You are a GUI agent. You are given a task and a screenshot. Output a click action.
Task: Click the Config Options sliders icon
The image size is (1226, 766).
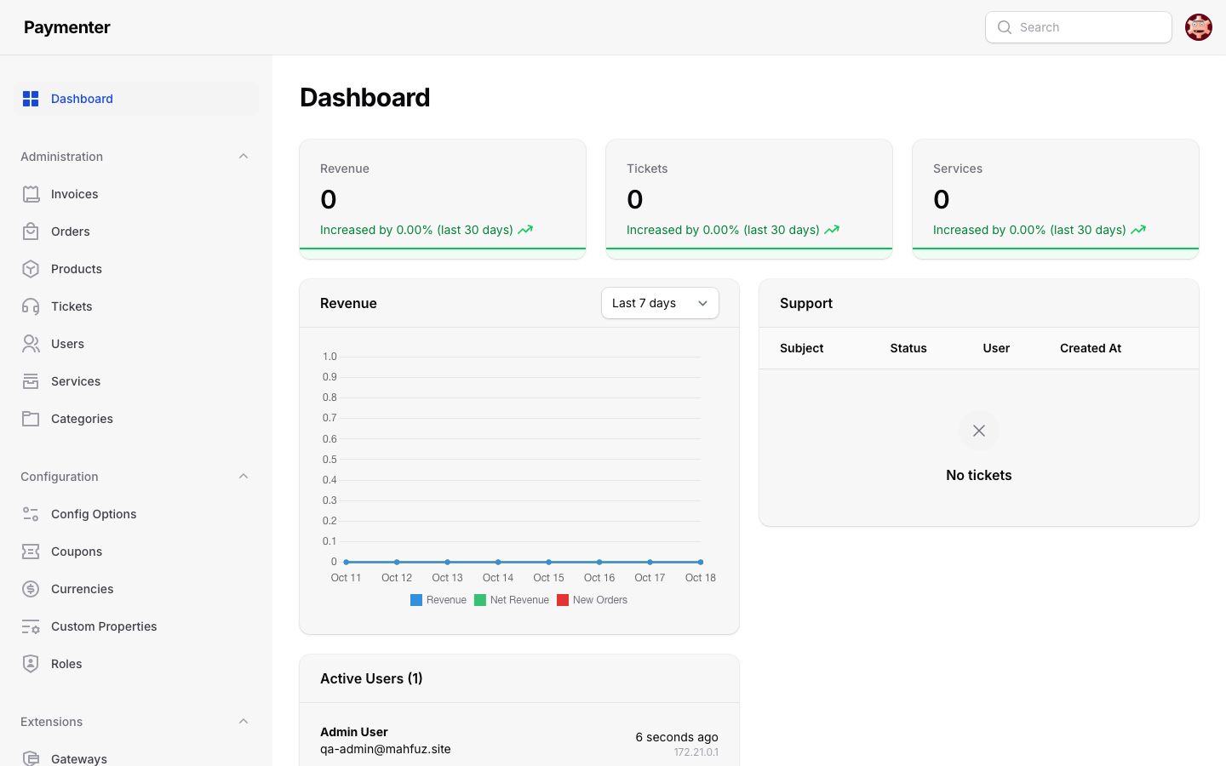tap(31, 514)
